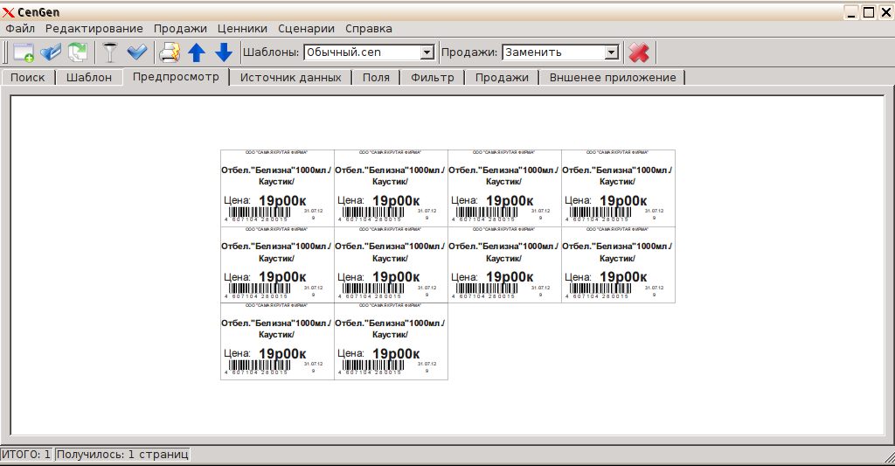Switch to the Источник данных tab
Screen dimensions: 895x466
pyautogui.click(x=290, y=77)
